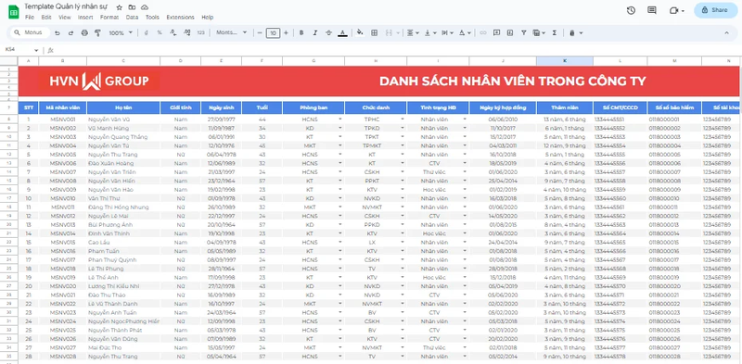
Task: Open version history
Action: (x=631, y=10)
